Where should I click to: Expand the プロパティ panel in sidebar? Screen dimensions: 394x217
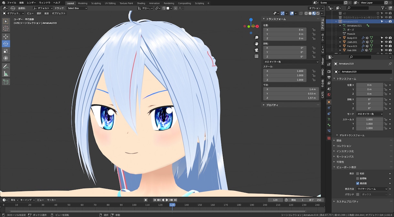coord(272,105)
